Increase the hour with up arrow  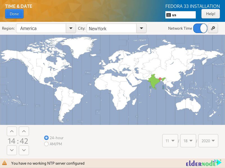[x=12, y=131]
